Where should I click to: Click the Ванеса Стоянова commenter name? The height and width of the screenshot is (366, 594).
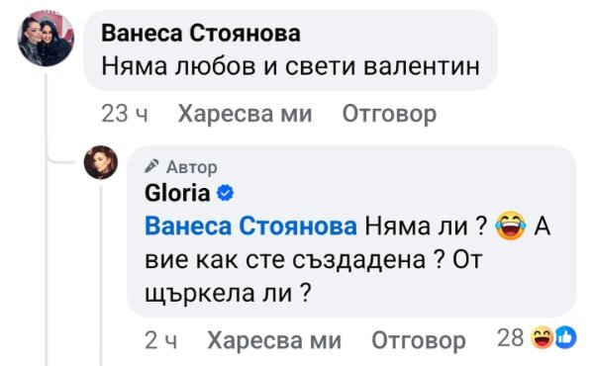coord(201,33)
